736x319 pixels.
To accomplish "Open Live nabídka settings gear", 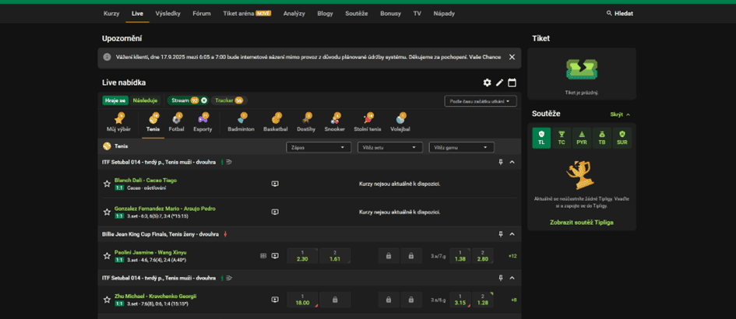I will pyautogui.click(x=488, y=82).
